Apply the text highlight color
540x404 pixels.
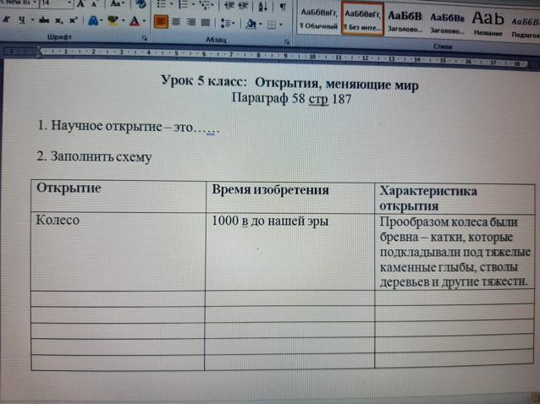pyautogui.click(x=113, y=21)
